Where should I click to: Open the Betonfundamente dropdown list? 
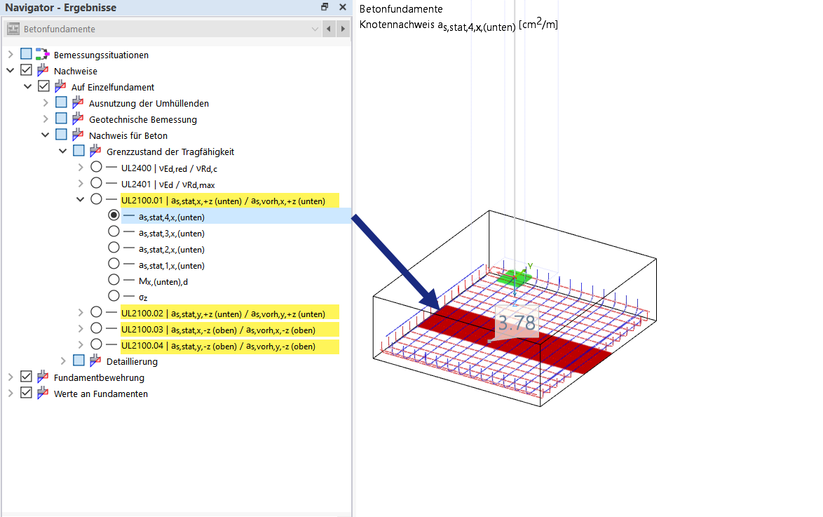click(x=315, y=29)
